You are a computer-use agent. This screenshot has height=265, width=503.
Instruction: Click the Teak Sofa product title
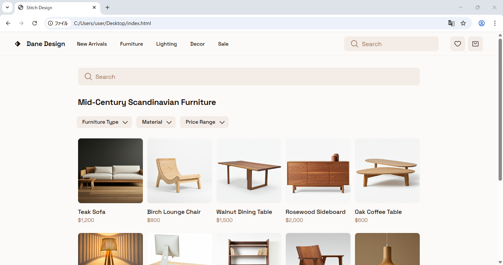tap(92, 212)
